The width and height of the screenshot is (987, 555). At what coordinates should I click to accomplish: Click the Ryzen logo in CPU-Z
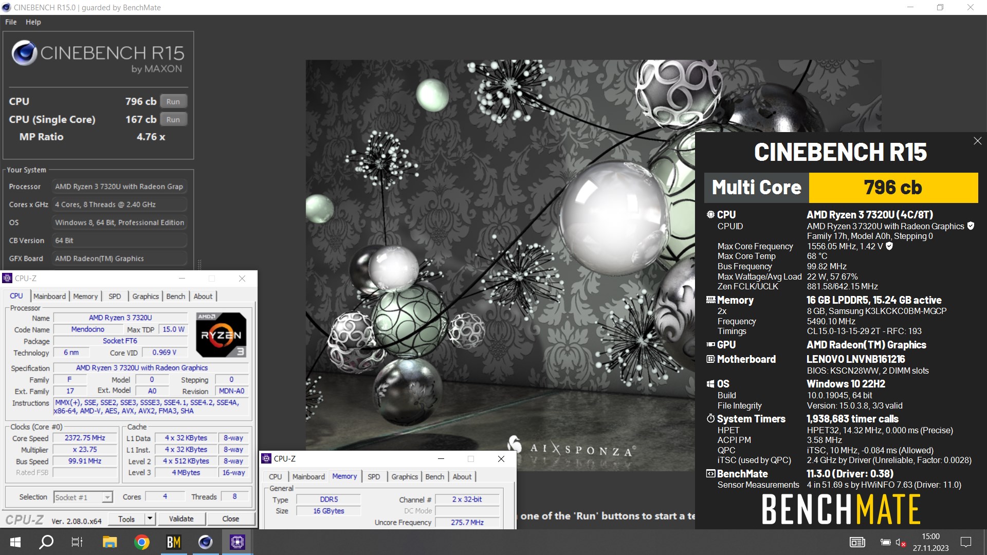pyautogui.click(x=221, y=335)
